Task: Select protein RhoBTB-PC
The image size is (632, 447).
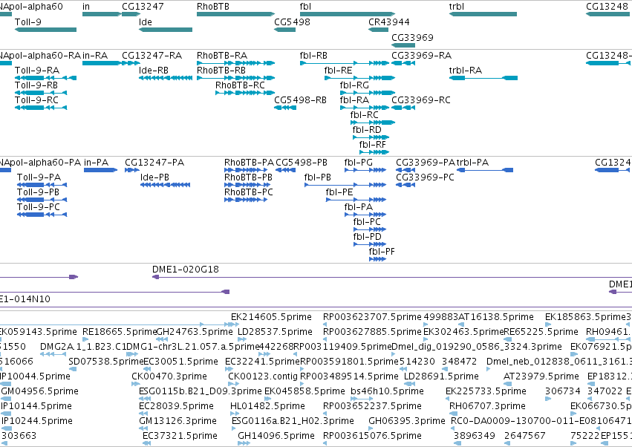Action: [x=246, y=200]
